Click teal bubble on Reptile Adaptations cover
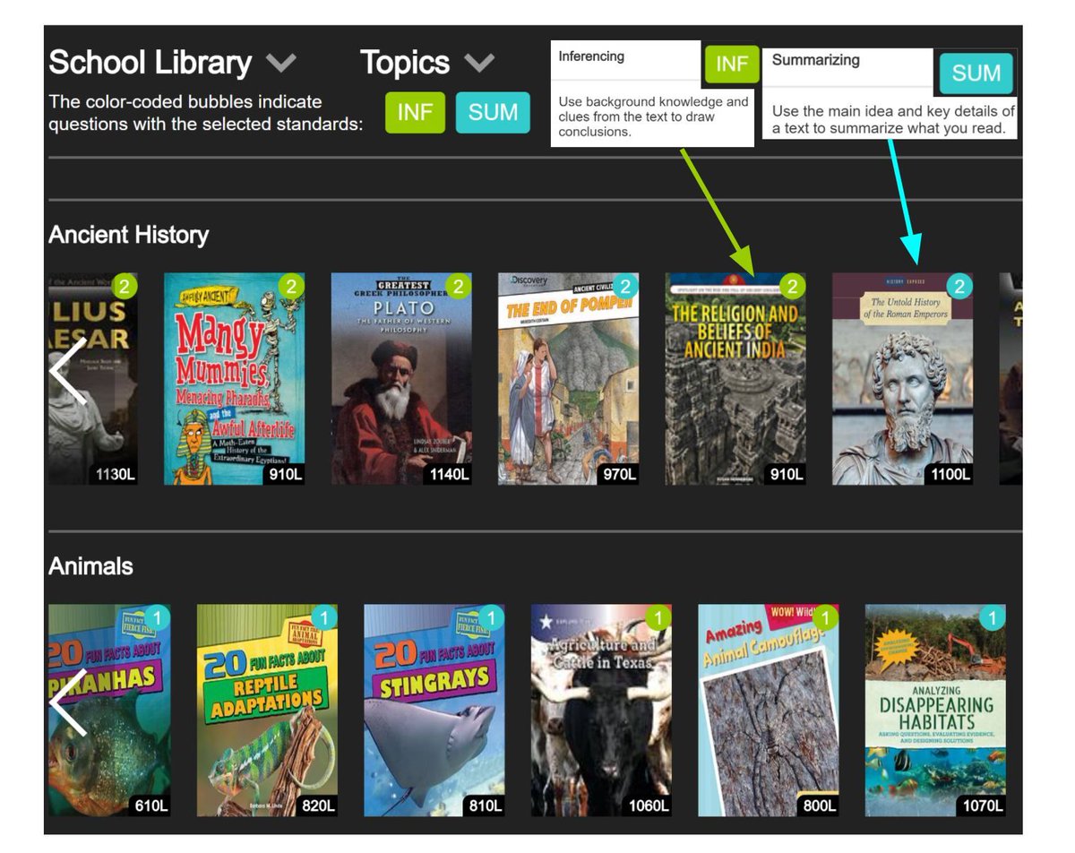Image resolution: width=1075 pixels, height=853 pixels. [323, 618]
